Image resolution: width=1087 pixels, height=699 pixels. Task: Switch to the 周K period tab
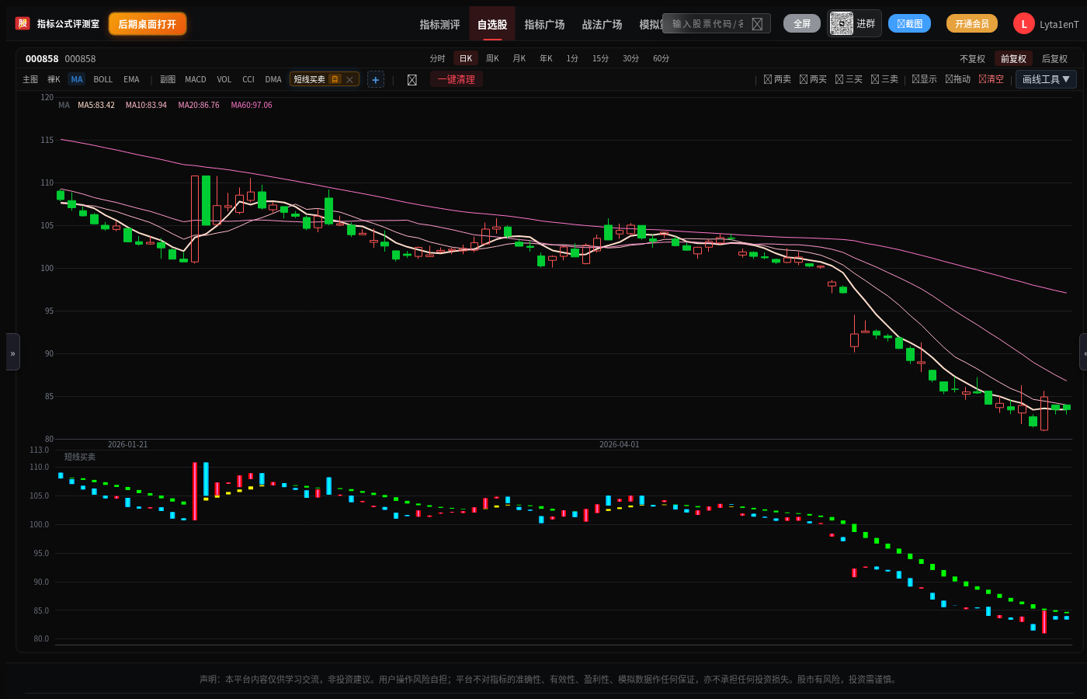[492, 59]
